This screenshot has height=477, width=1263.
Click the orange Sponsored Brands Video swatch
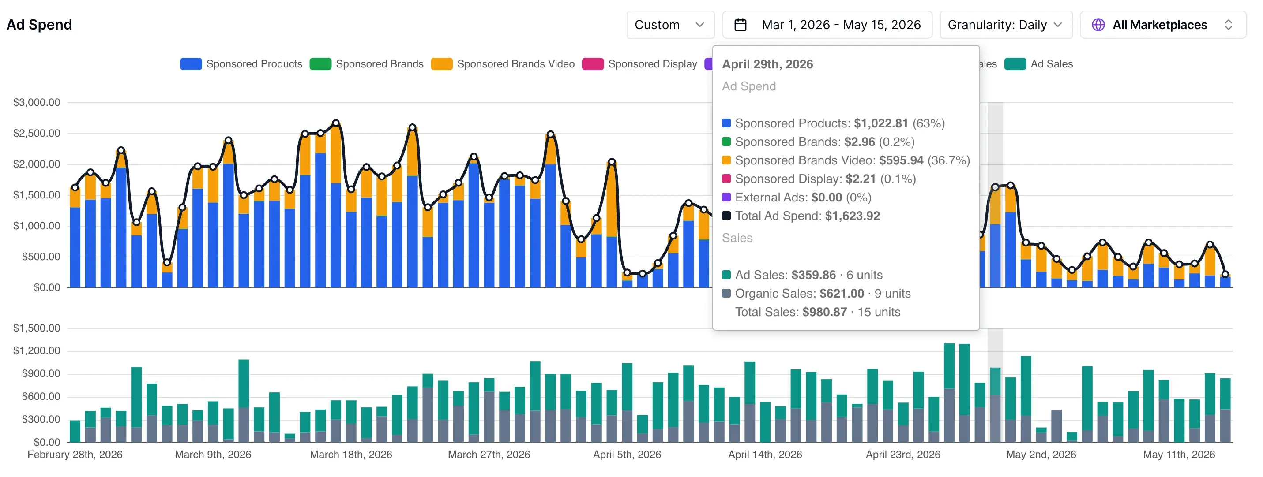[x=441, y=64]
